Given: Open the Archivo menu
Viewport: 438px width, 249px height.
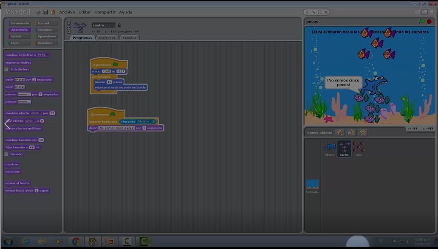Looking at the screenshot, I should [x=67, y=12].
